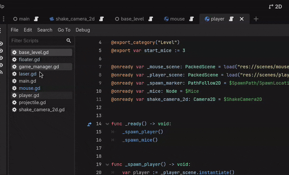Open the Debug menu
This screenshot has width=289, height=175.
[x=83, y=30]
